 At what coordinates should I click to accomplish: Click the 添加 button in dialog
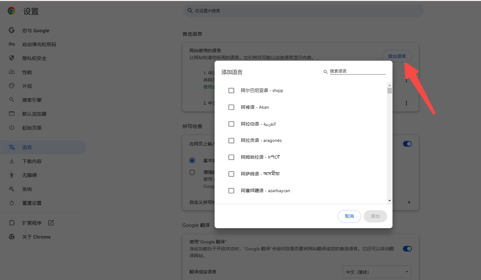(375, 216)
